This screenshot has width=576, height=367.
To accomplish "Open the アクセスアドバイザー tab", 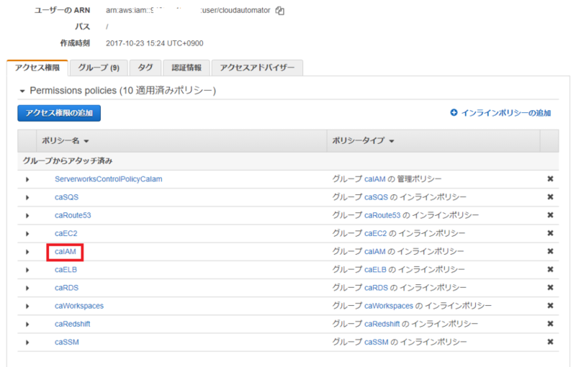I will pos(257,68).
